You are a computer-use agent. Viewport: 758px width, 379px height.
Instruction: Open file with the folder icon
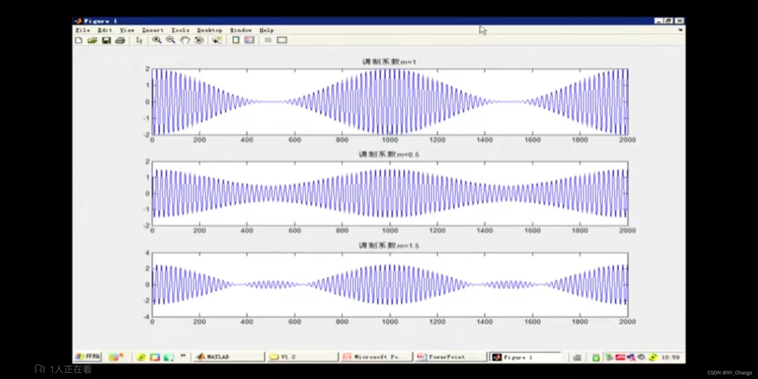point(92,40)
